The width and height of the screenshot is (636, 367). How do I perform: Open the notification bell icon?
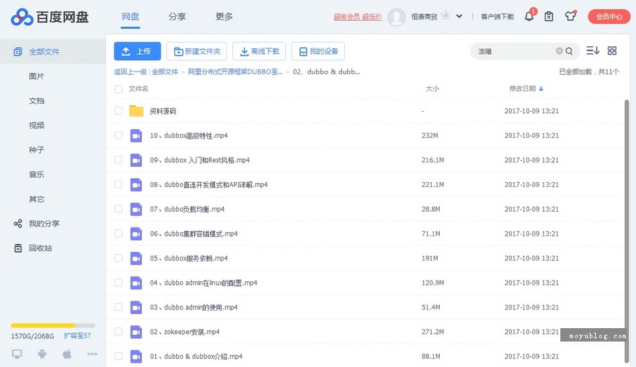(x=530, y=16)
